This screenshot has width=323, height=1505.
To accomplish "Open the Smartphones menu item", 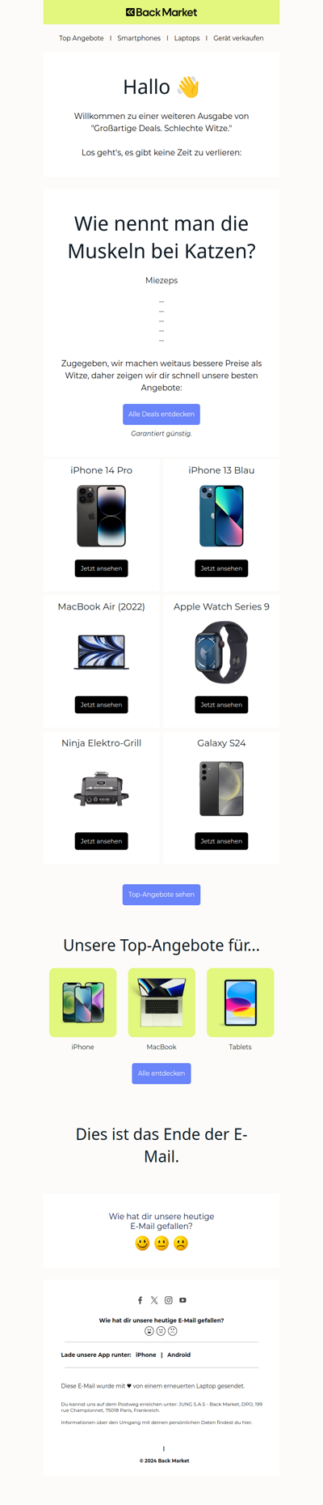I will pos(139,38).
